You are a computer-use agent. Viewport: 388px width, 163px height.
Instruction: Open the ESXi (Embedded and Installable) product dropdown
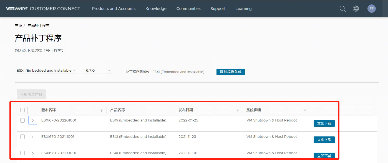pyautogui.click(x=46, y=71)
